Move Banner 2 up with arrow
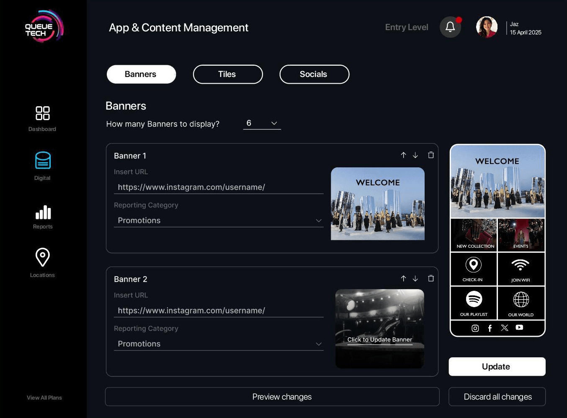 coord(403,279)
